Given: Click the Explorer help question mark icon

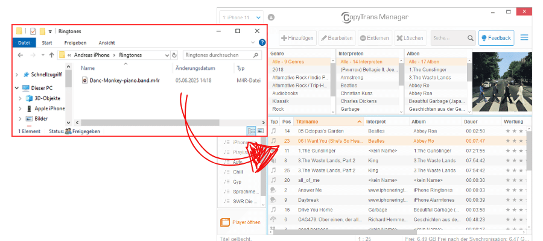Looking at the screenshot, I should point(262,43).
